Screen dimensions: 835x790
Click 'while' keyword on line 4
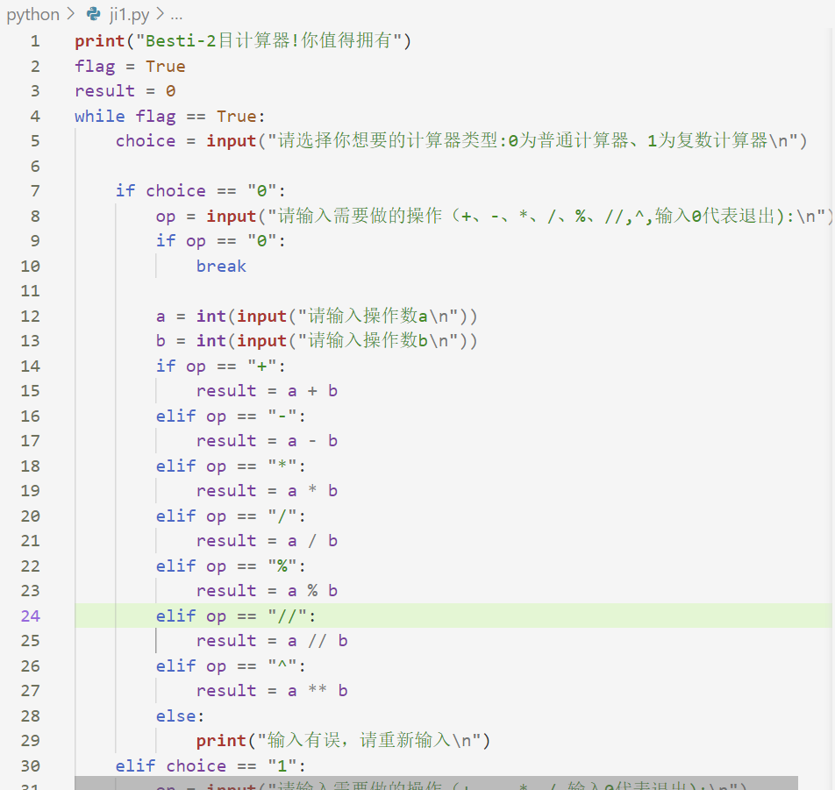(100, 116)
